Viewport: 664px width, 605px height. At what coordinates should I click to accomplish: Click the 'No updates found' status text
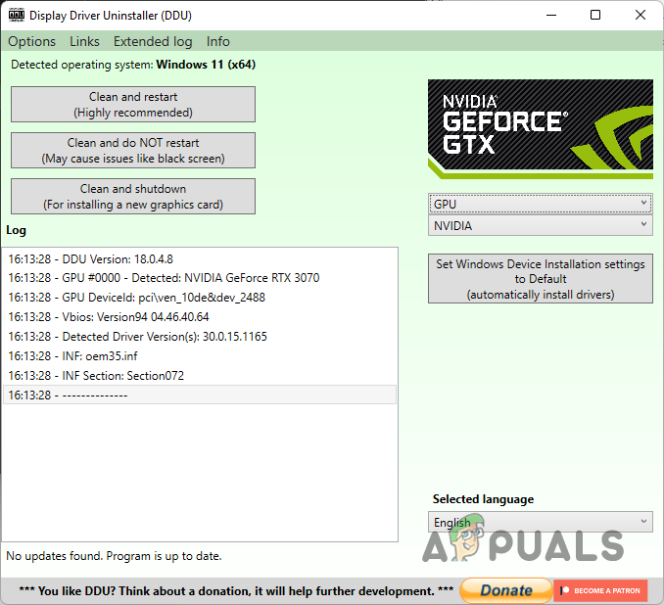(x=114, y=556)
